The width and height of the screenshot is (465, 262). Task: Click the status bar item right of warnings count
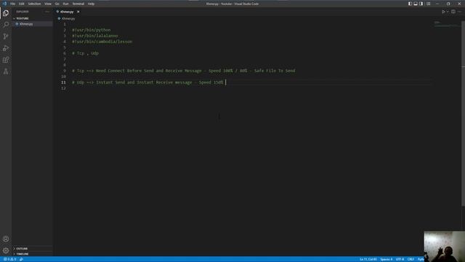[21, 259]
